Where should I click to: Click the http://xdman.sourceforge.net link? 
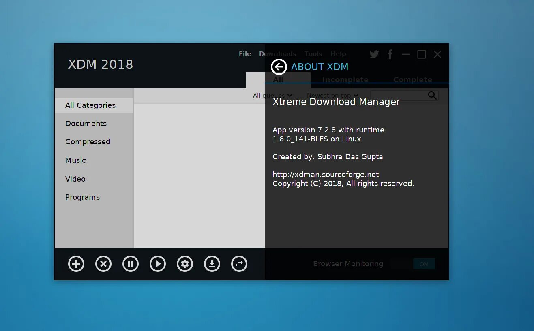[x=326, y=175]
